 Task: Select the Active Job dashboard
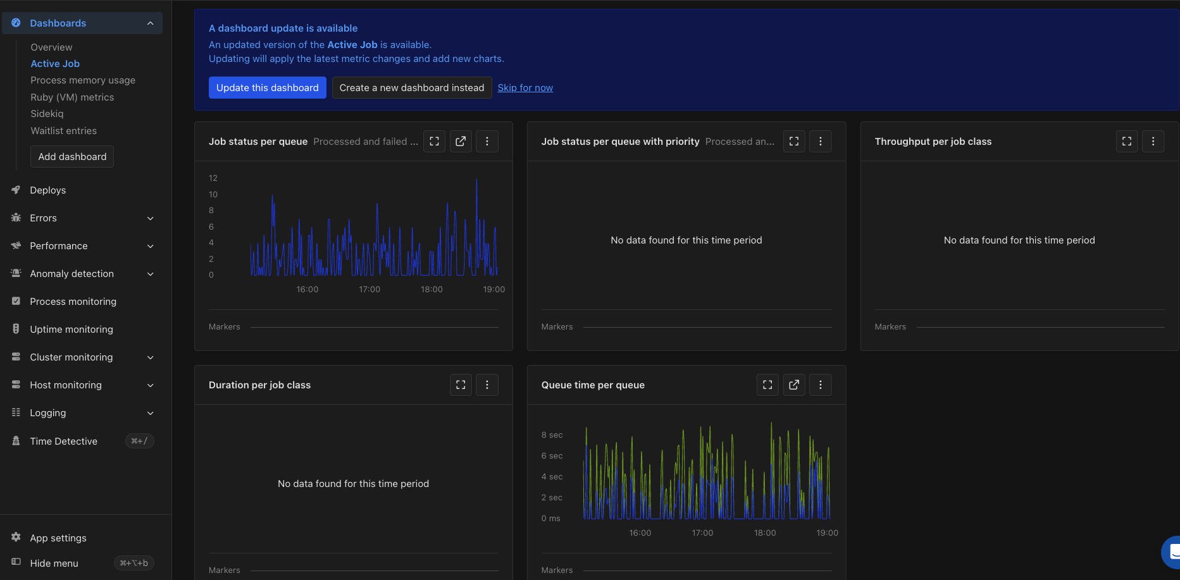(x=55, y=63)
